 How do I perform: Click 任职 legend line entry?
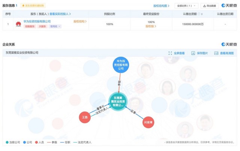(65, 142)
